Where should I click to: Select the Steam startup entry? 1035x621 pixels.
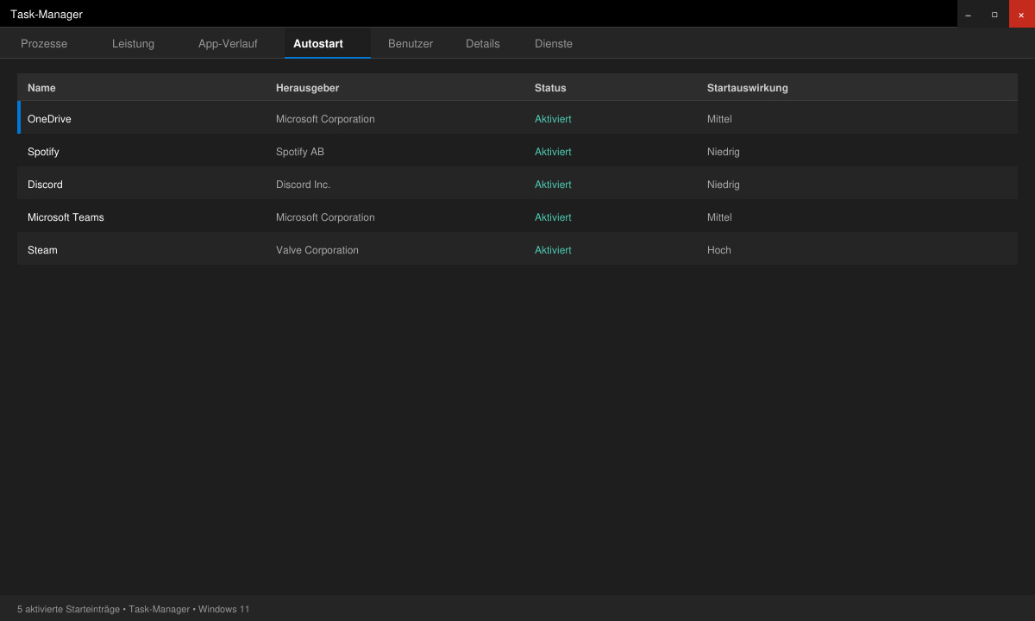(517, 249)
